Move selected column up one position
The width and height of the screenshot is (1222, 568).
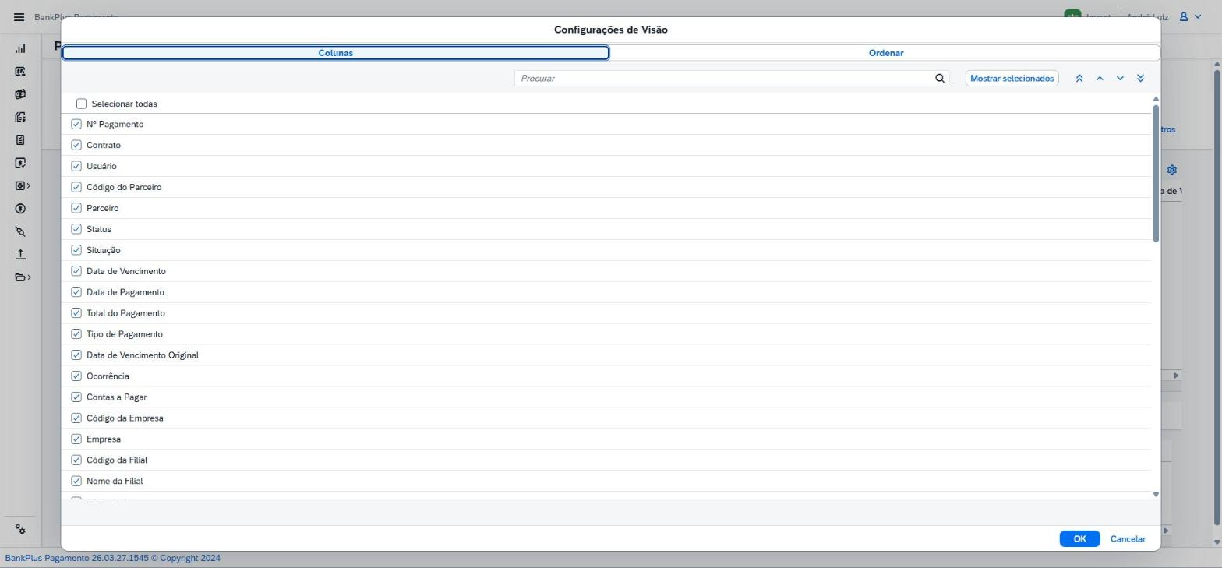point(1100,79)
